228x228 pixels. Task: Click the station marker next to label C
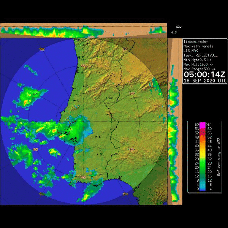pyautogui.click(x=84, y=86)
